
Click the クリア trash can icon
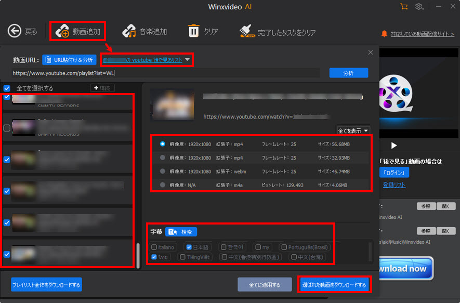pos(194,31)
